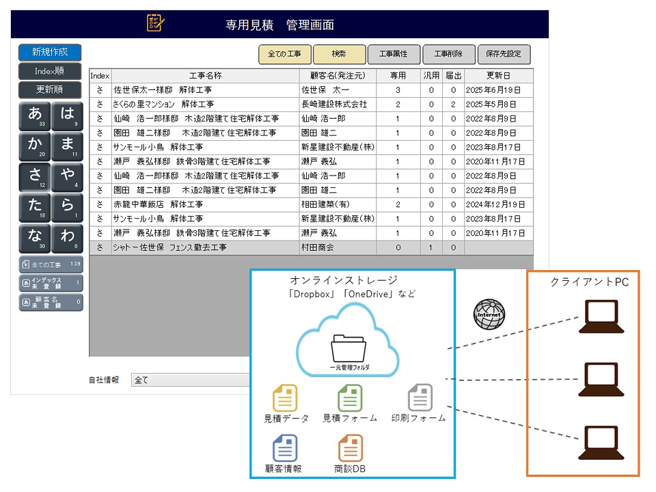Image resolution: width=656 pixels, height=492 pixels.
Task: Select row 佐世保太一様邸 解体工事
Action: (312, 90)
